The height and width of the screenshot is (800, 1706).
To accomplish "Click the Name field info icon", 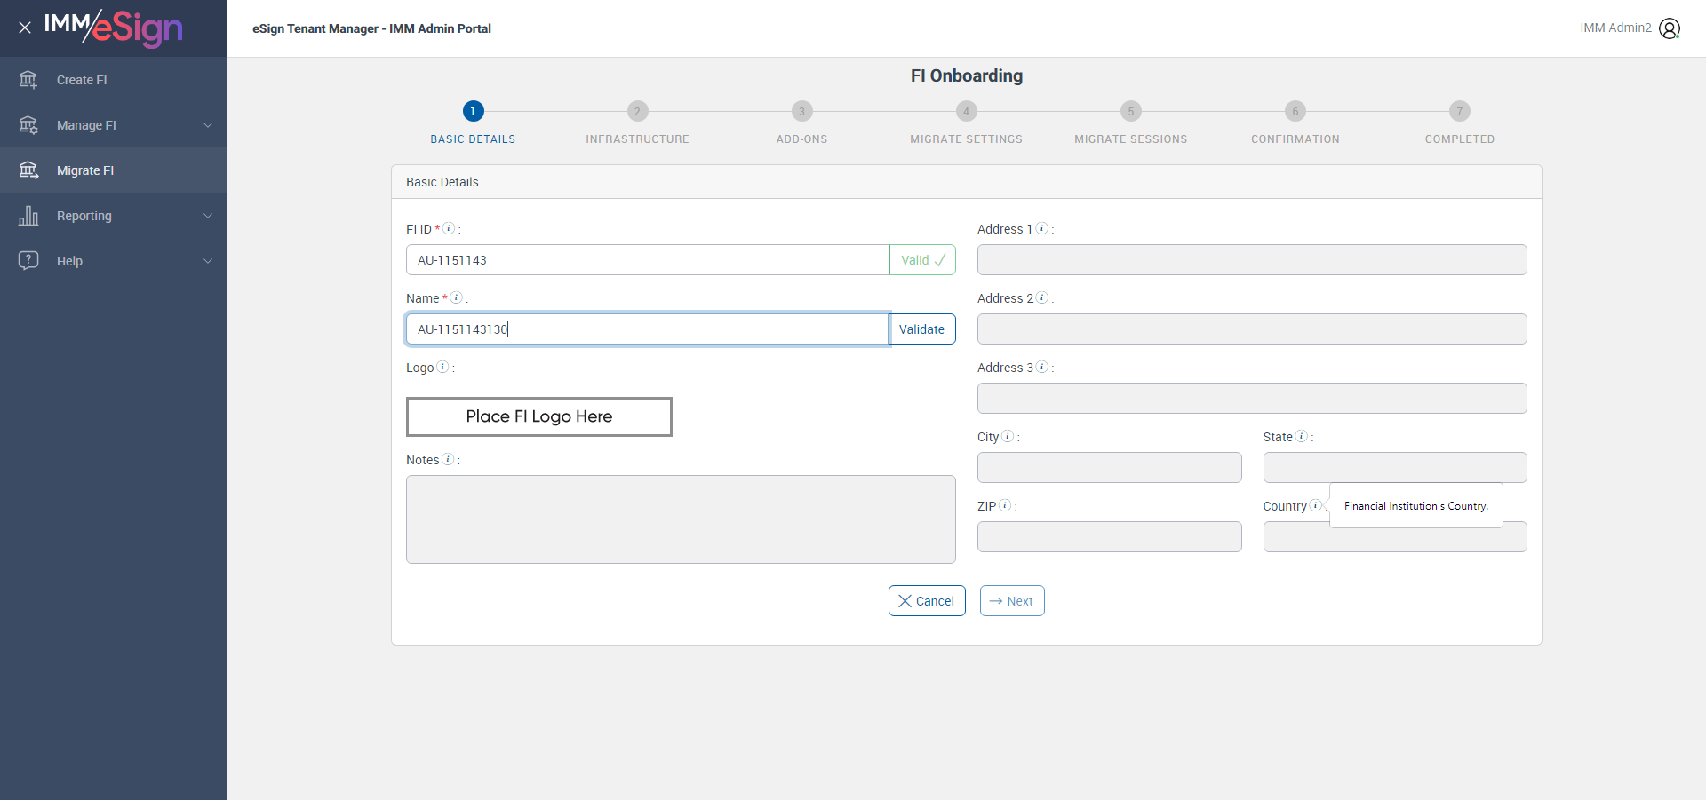I will [x=456, y=297].
